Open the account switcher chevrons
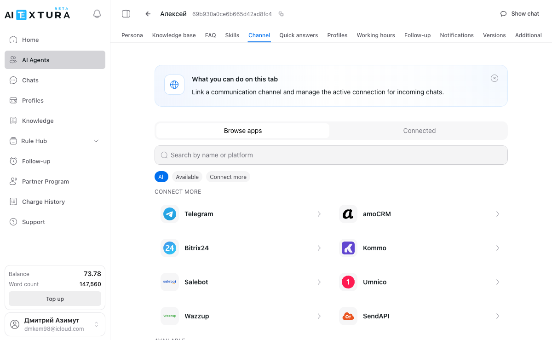 tap(97, 324)
